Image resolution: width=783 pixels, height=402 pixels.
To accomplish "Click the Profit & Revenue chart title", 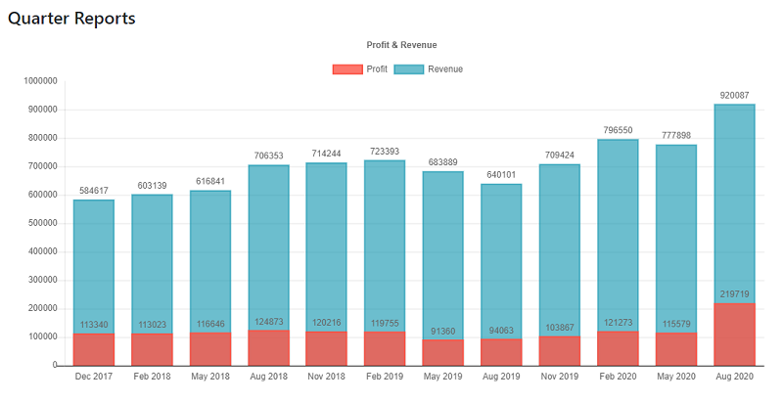I will [401, 45].
